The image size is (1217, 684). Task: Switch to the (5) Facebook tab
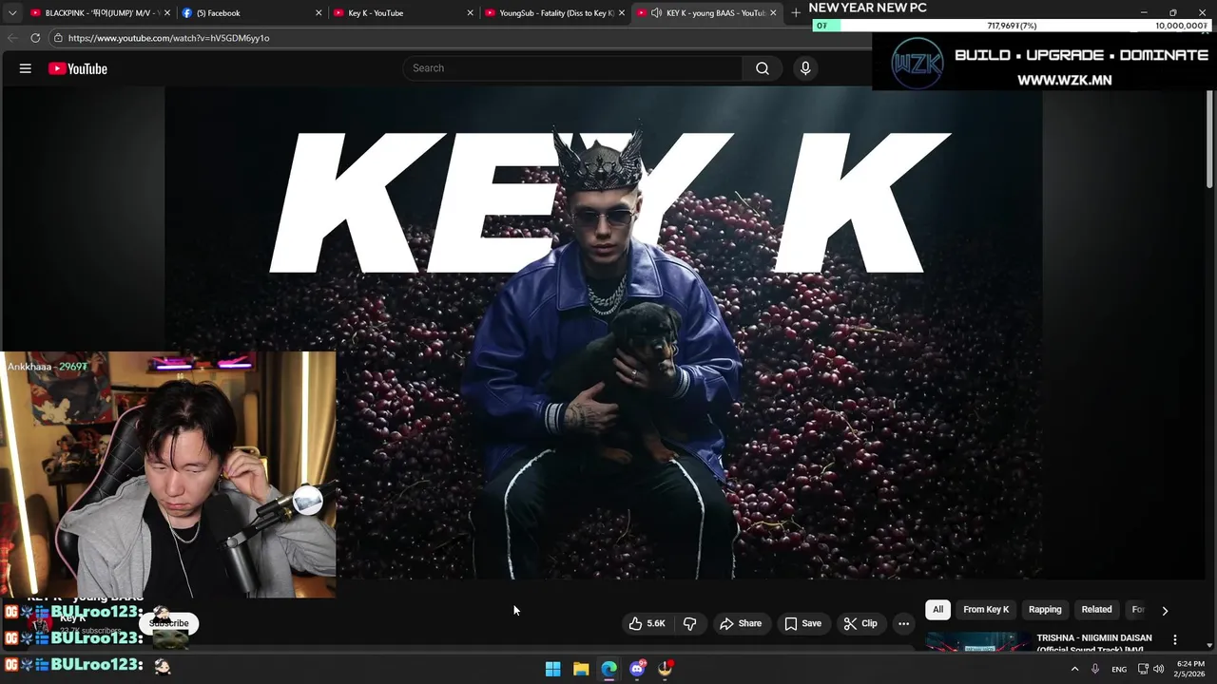pyautogui.click(x=249, y=12)
